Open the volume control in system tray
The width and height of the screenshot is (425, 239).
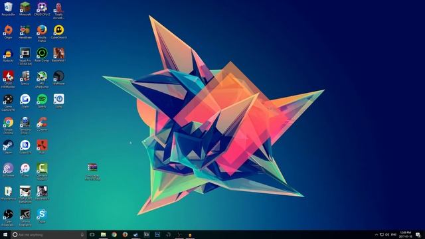click(387, 234)
